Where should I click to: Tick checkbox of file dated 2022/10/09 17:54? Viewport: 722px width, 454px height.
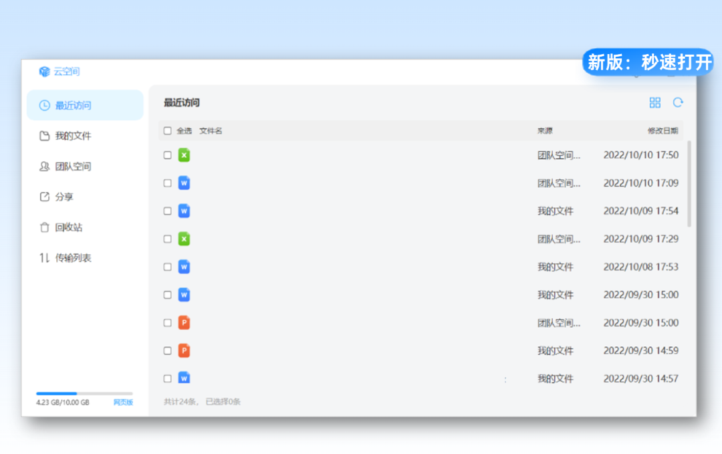(168, 211)
